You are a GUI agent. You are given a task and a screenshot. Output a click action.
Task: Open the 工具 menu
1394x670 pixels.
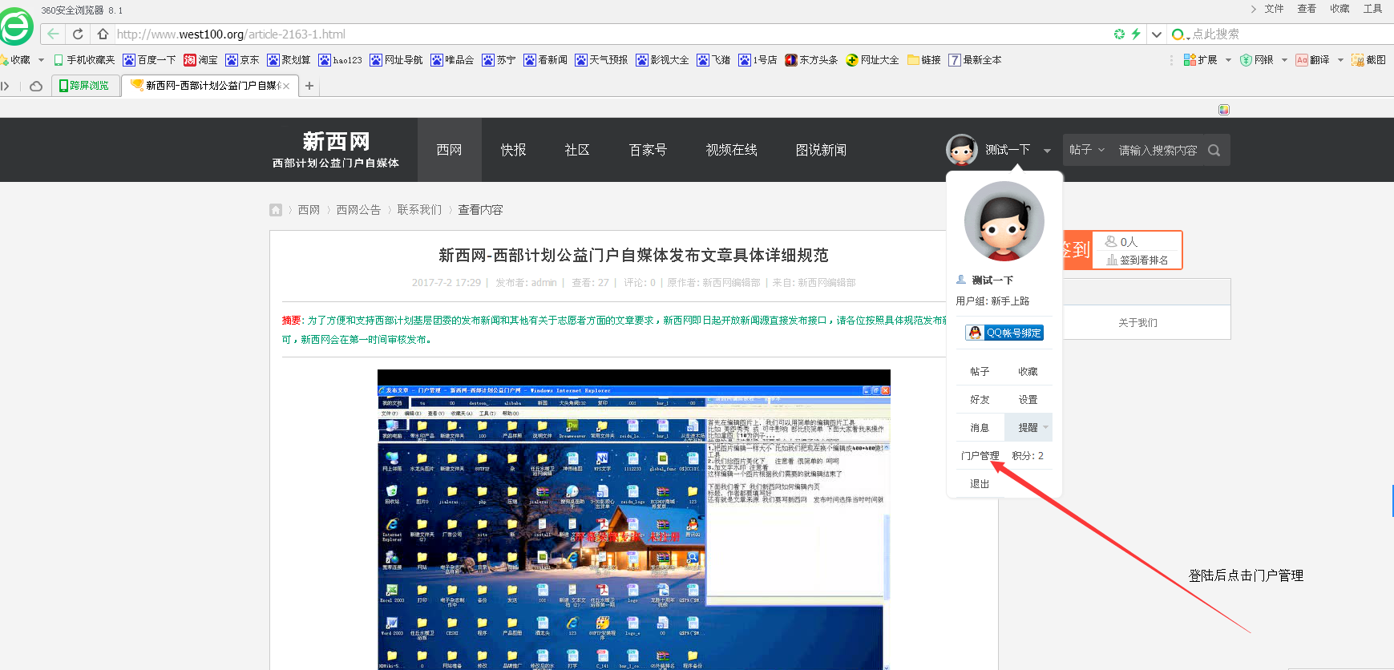1372,9
